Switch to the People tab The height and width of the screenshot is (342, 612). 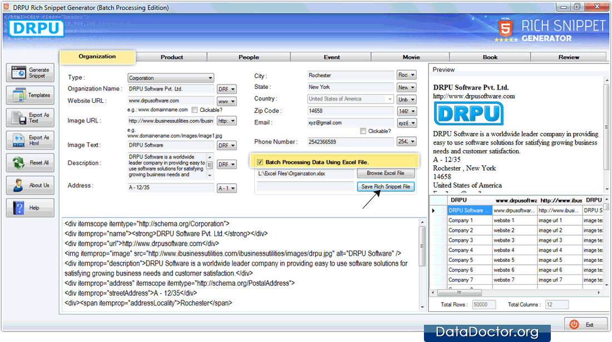[249, 57]
